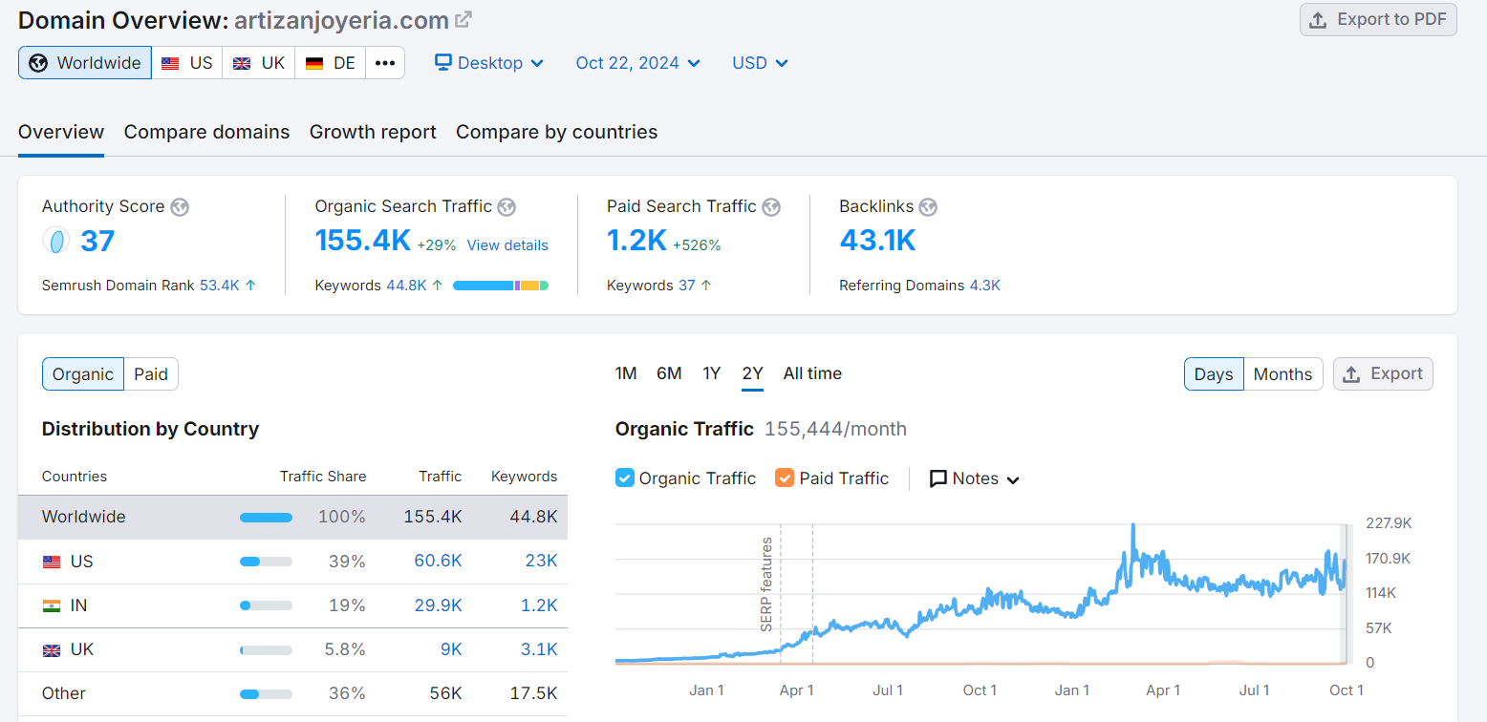Click globe icon beside Authority Score
This screenshot has height=722, width=1487.
pyautogui.click(x=180, y=207)
